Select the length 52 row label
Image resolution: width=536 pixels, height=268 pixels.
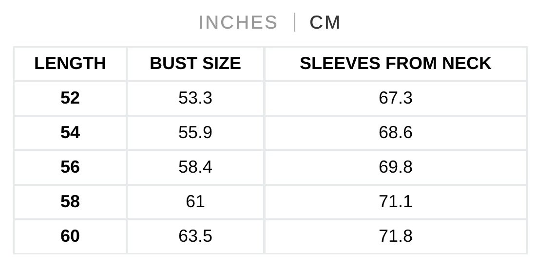(70, 98)
